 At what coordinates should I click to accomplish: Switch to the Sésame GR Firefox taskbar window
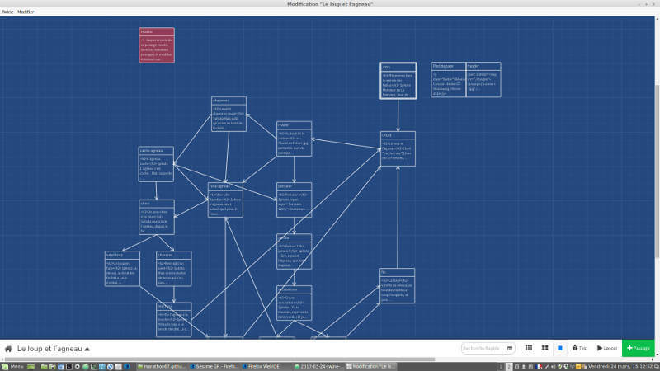coord(214,367)
